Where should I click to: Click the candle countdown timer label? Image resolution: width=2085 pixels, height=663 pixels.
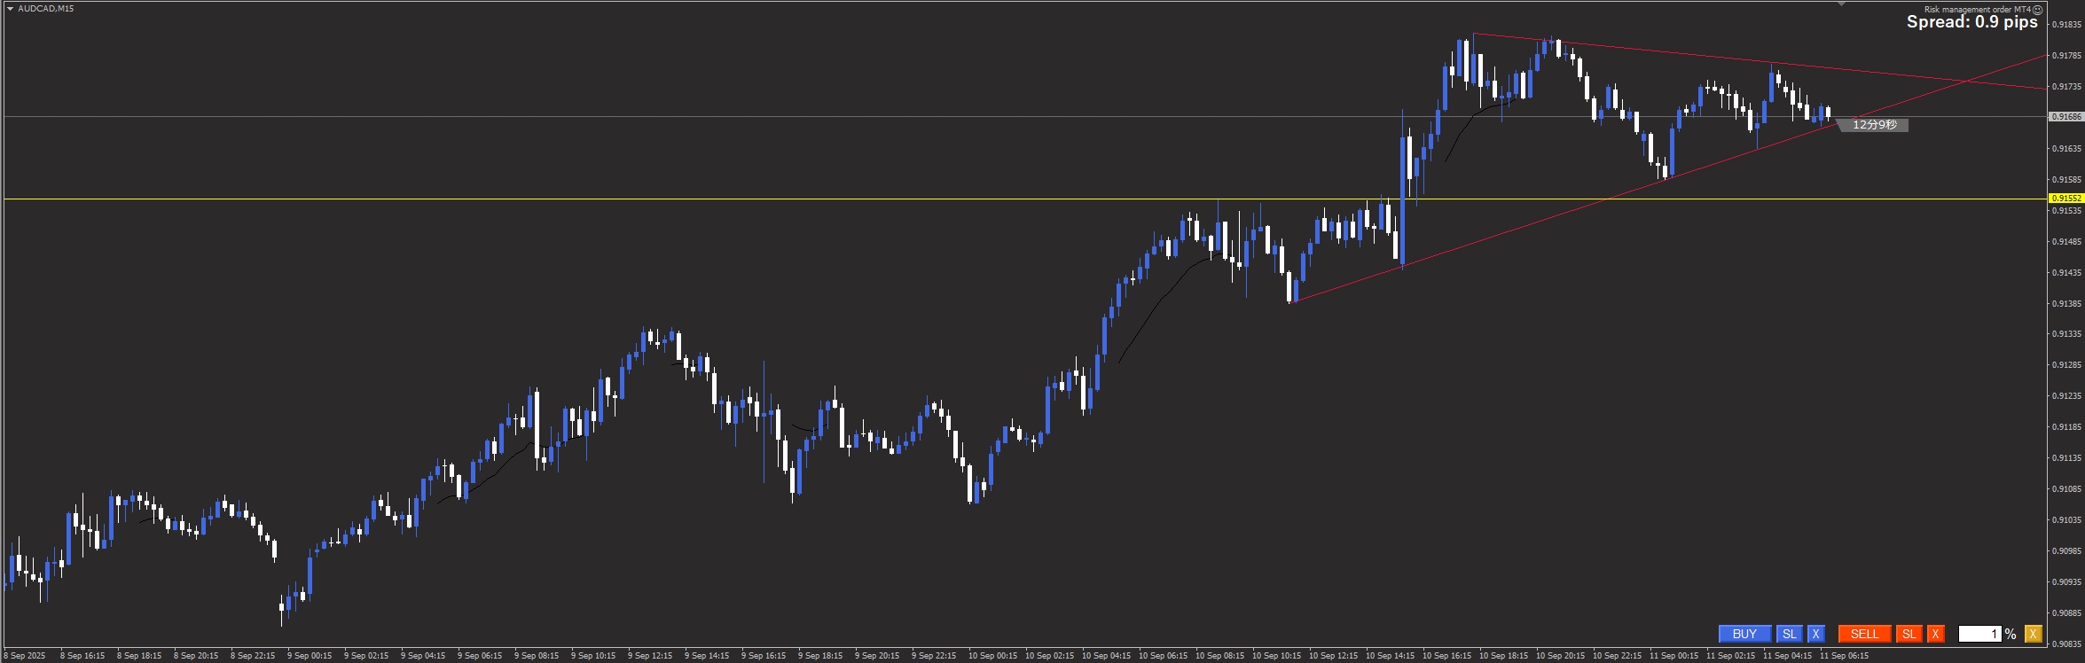coord(1874,125)
